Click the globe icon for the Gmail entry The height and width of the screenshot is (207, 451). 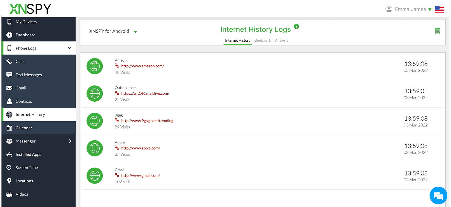(95, 176)
